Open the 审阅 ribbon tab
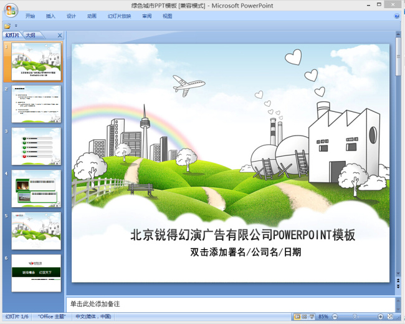This screenshot has width=405, height=324. 146,16
